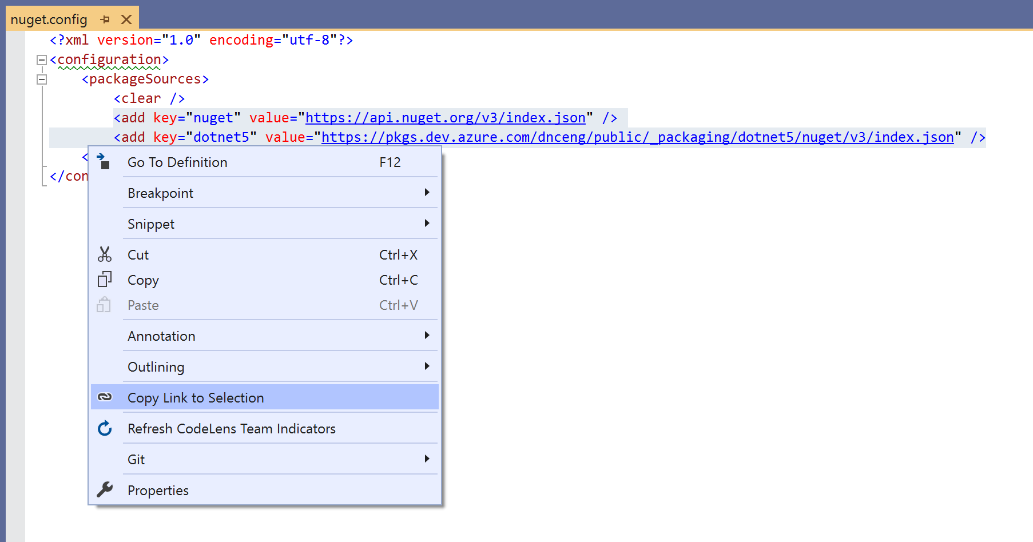Viewport: 1033px width, 542px height.
Task: Click the Paste clipboard icon
Action: (x=104, y=305)
